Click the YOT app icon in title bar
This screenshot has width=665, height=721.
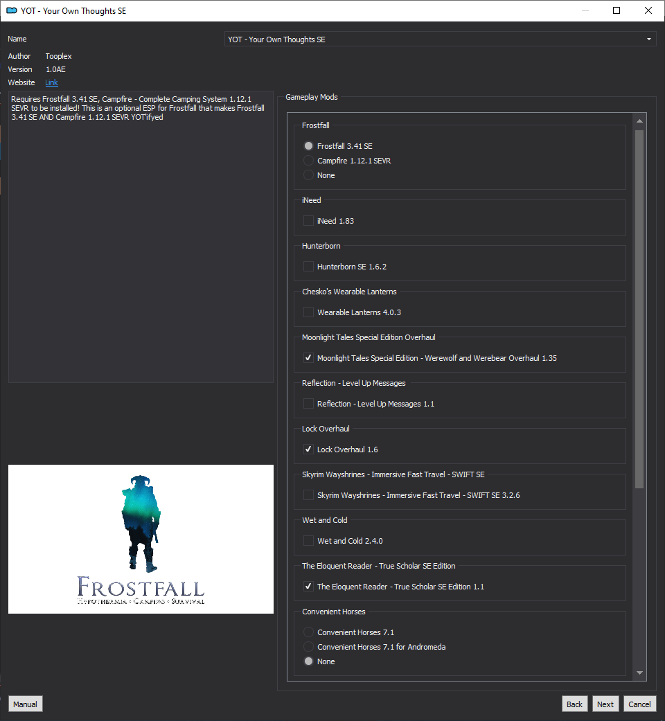[12, 10]
